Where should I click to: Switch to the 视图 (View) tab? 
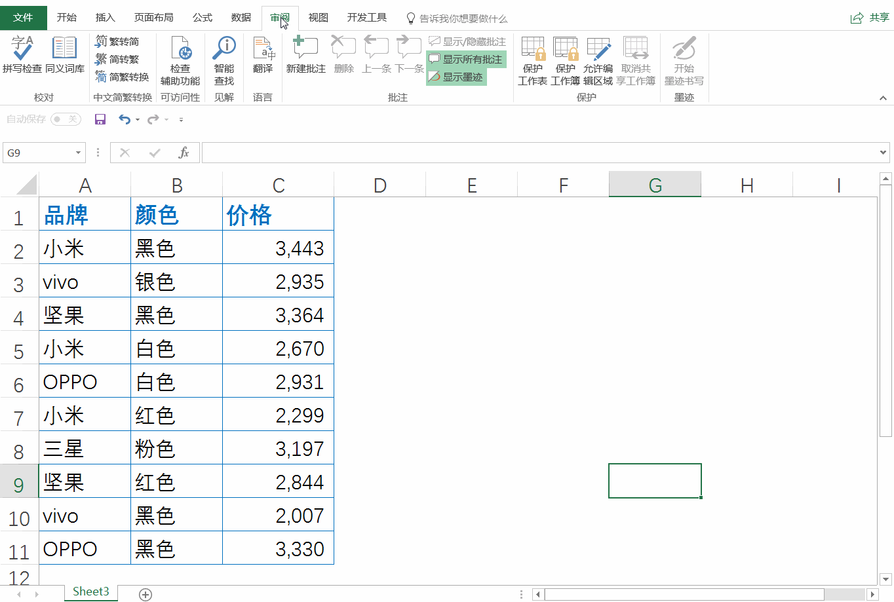319,18
